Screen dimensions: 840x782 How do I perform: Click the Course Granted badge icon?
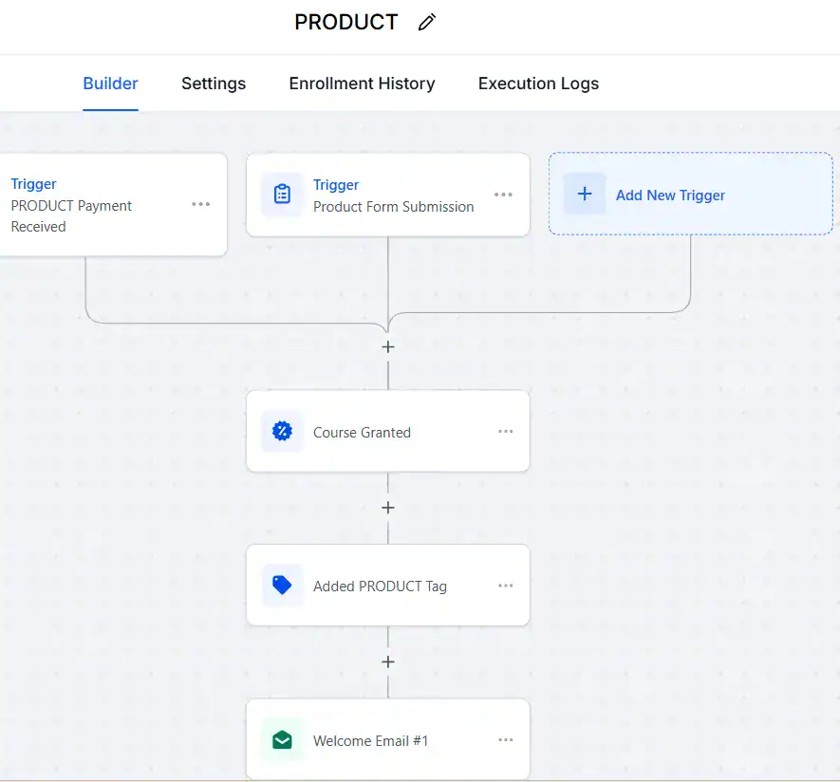282,431
